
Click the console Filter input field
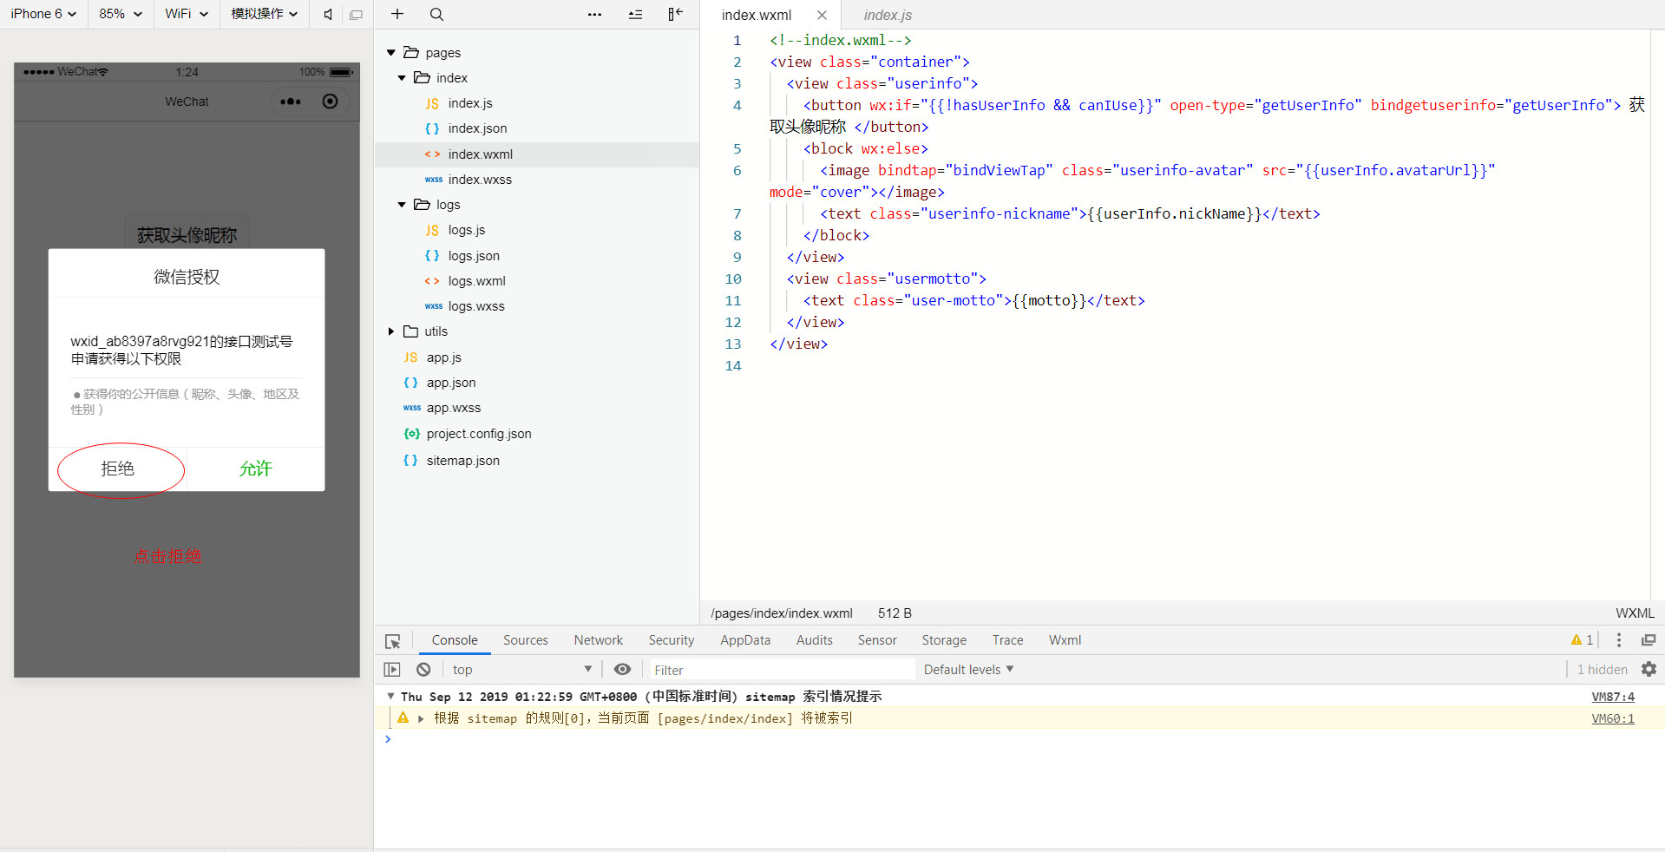click(783, 670)
